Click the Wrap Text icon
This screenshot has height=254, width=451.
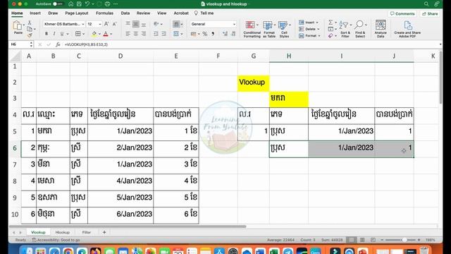(x=176, y=24)
